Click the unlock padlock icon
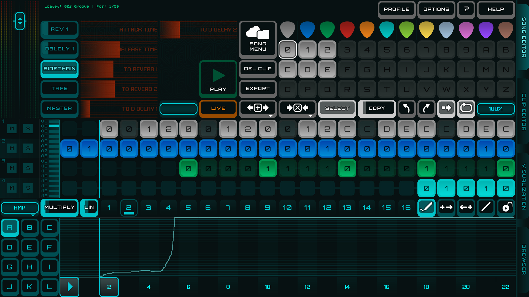Screen dimensions: 529x297 (506, 207)
